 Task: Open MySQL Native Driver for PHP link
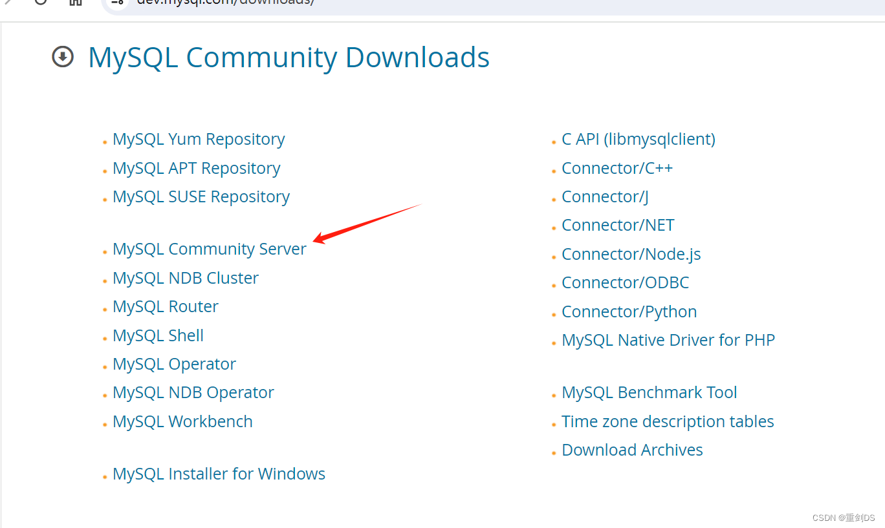(x=668, y=340)
